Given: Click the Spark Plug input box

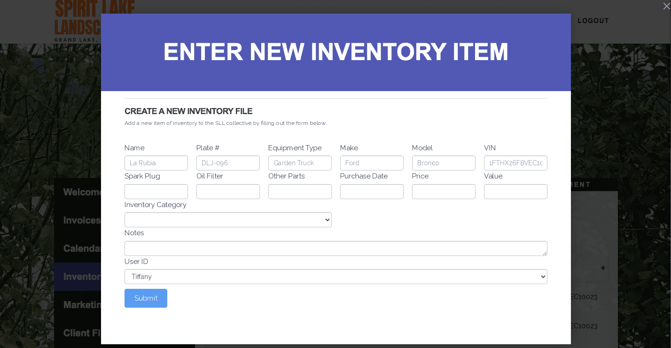Looking at the screenshot, I should [156, 192].
